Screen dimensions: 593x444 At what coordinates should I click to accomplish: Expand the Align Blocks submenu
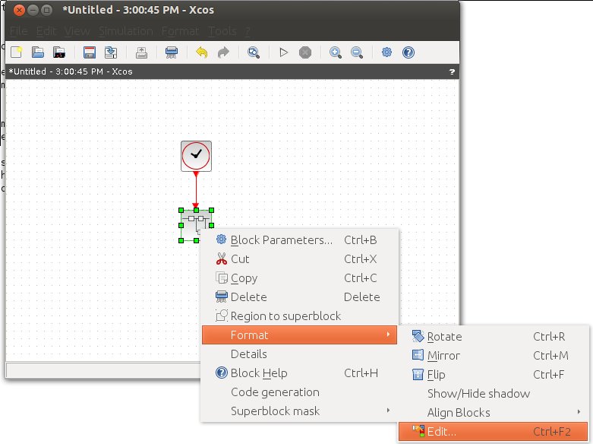click(x=459, y=413)
